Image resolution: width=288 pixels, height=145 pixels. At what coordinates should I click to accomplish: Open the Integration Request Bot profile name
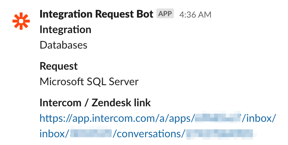click(96, 14)
